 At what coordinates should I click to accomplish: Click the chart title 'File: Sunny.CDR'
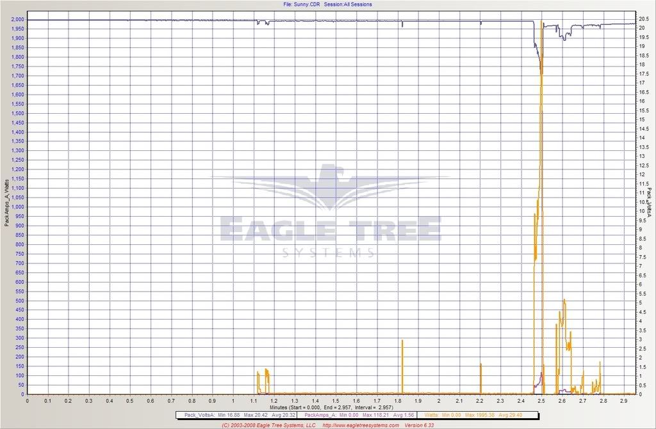tap(300, 4)
